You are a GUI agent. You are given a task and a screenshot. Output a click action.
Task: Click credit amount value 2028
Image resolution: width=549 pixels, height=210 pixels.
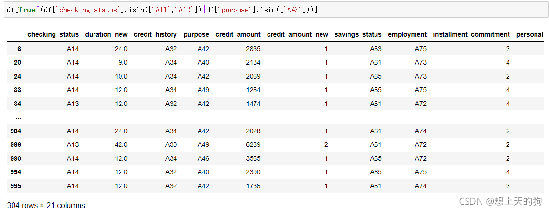[x=253, y=131]
